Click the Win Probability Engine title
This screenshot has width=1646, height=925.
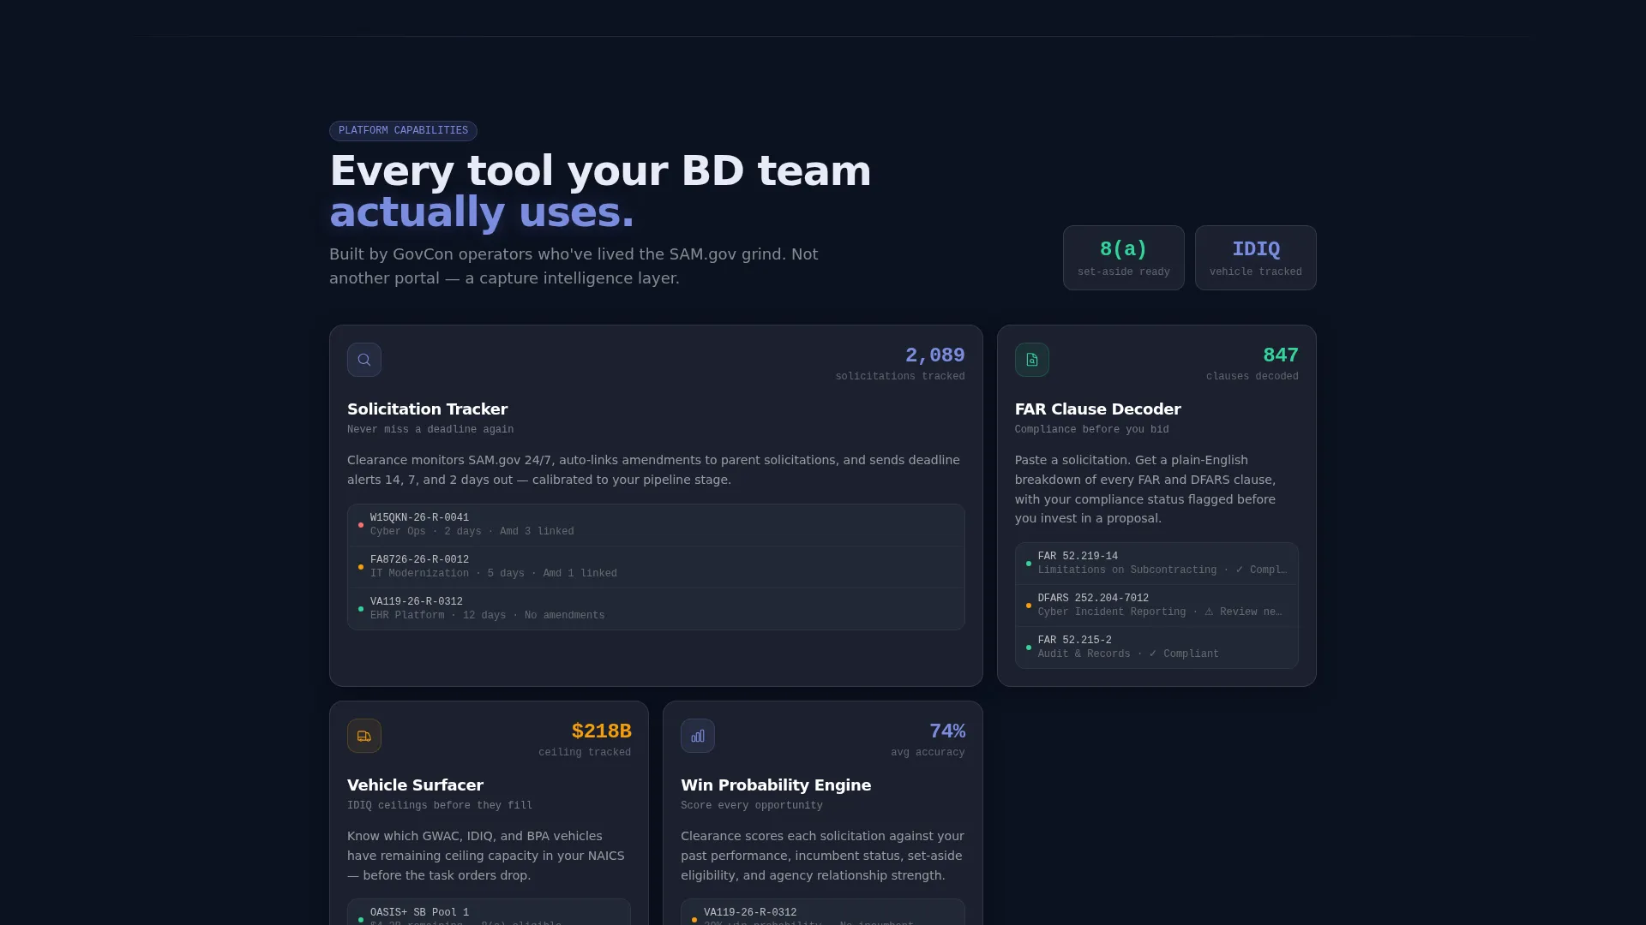[776, 785]
